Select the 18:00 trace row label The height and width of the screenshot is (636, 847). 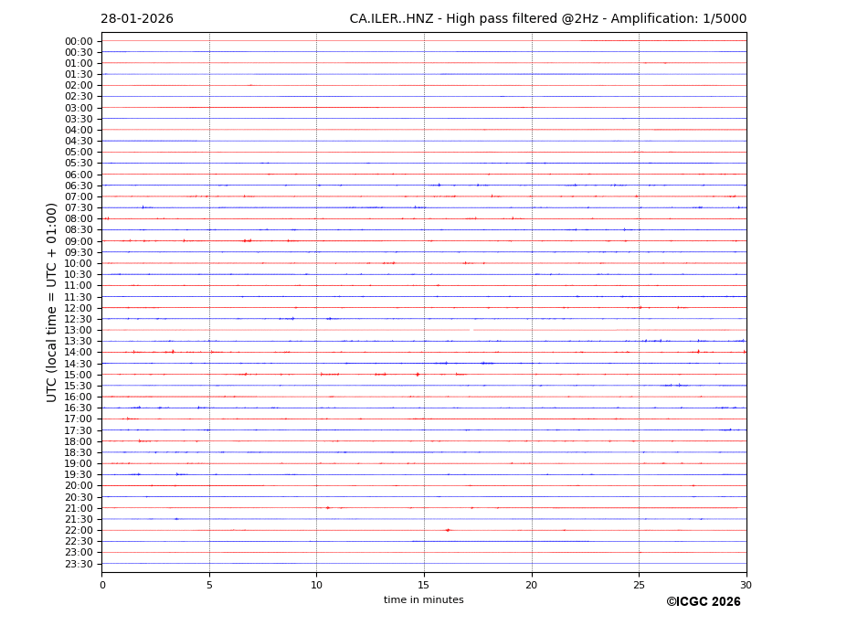click(79, 441)
